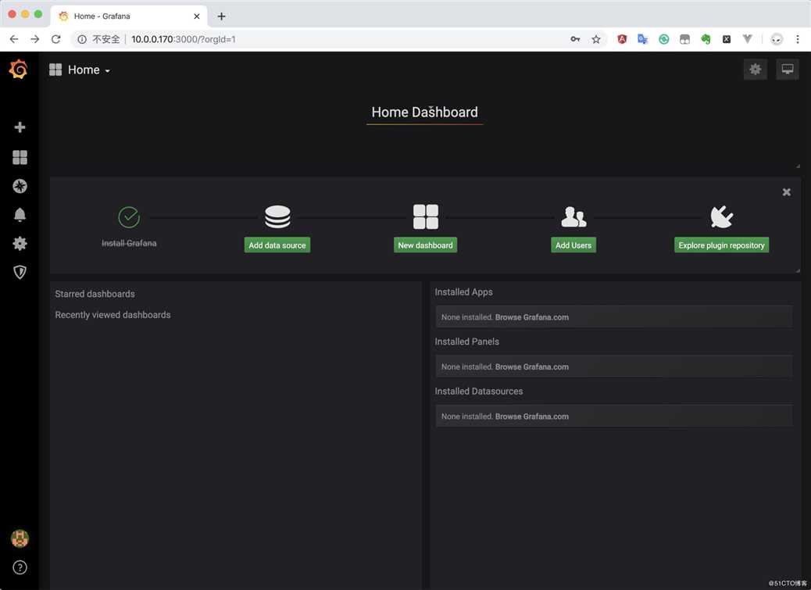
Task: Click the Installed Panels heading
Action: [466, 341]
